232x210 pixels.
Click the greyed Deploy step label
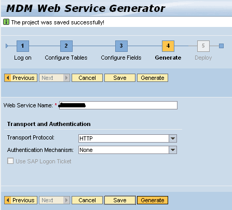tap(203, 58)
